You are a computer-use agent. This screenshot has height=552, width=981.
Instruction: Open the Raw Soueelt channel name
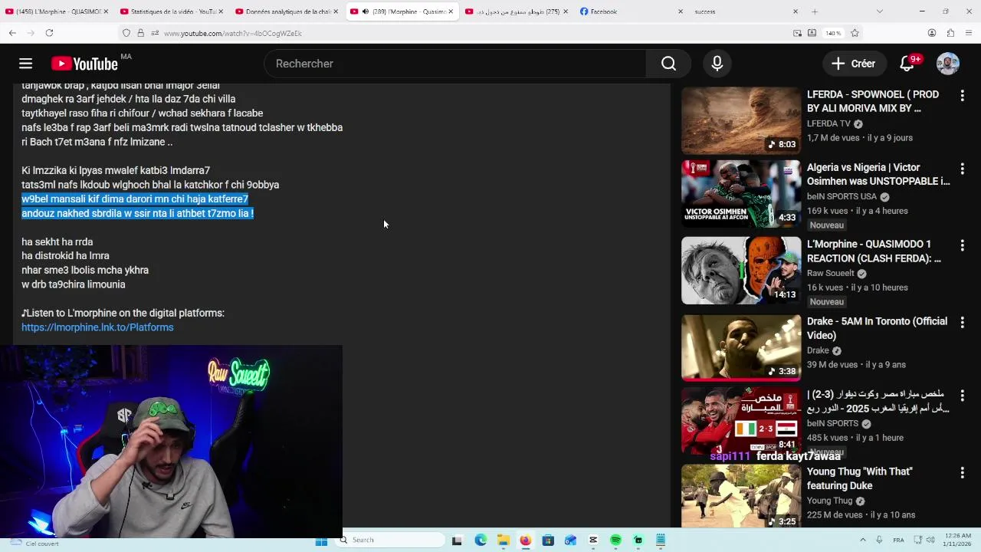pyautogui.click(x=830, y=273)
